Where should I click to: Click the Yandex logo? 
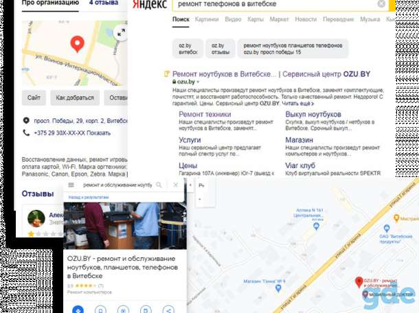click(150, 4)
